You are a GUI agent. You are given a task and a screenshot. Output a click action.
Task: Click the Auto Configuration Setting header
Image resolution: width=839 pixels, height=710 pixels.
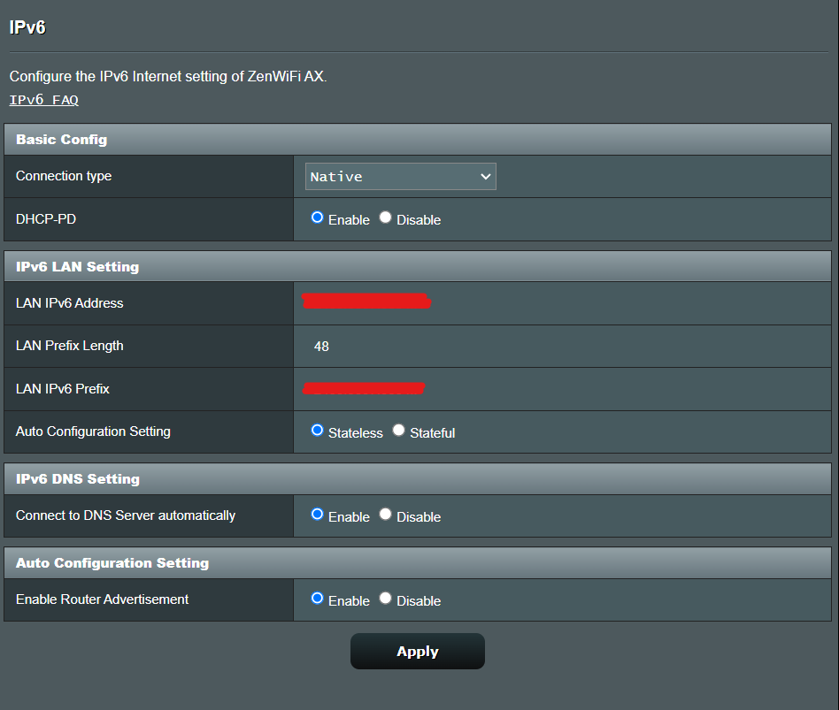112,562
